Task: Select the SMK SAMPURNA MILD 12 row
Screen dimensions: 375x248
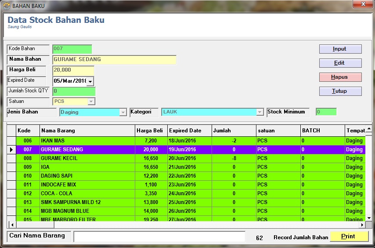Action: 191,203
